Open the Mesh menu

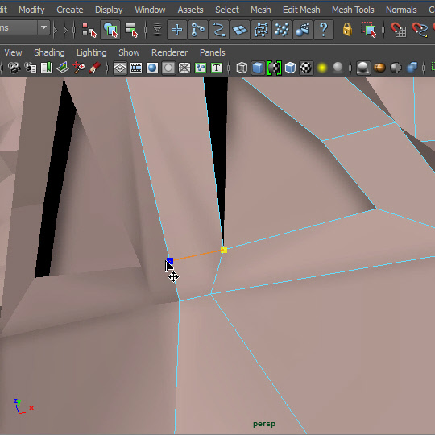[261, 10]
